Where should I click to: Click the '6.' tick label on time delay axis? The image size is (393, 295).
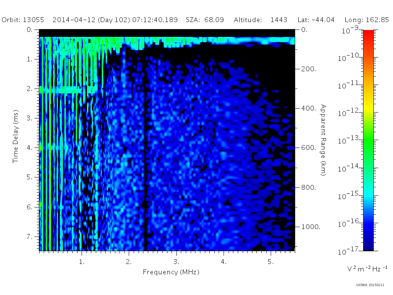[x=29, y=207]
